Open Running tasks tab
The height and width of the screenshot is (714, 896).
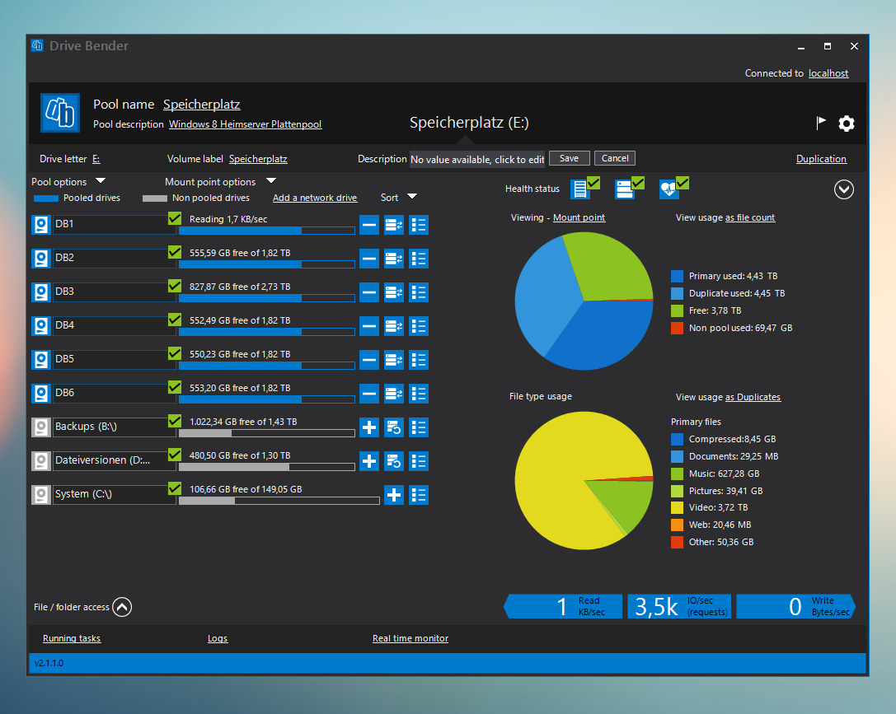72,638
